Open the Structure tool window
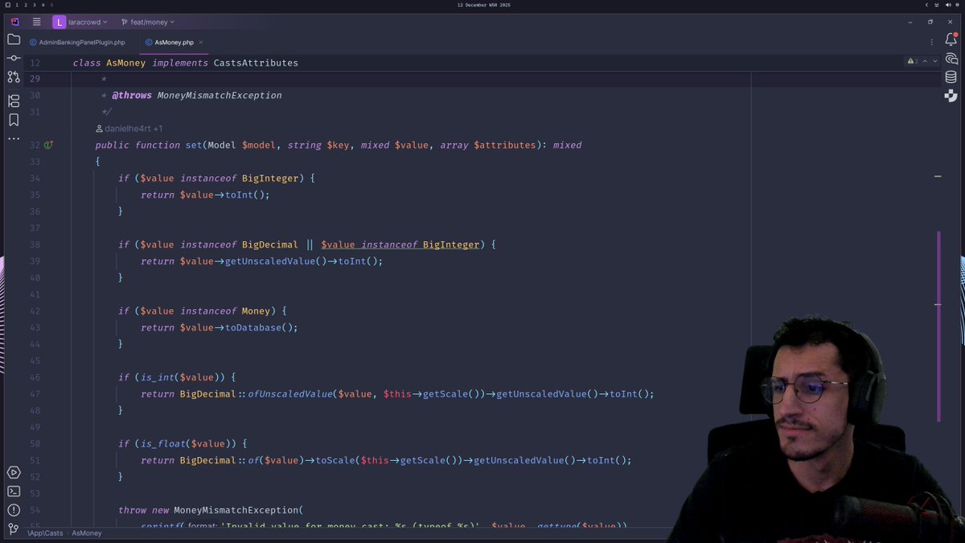This screenshot has width=965, height=543. click(14, 101)
